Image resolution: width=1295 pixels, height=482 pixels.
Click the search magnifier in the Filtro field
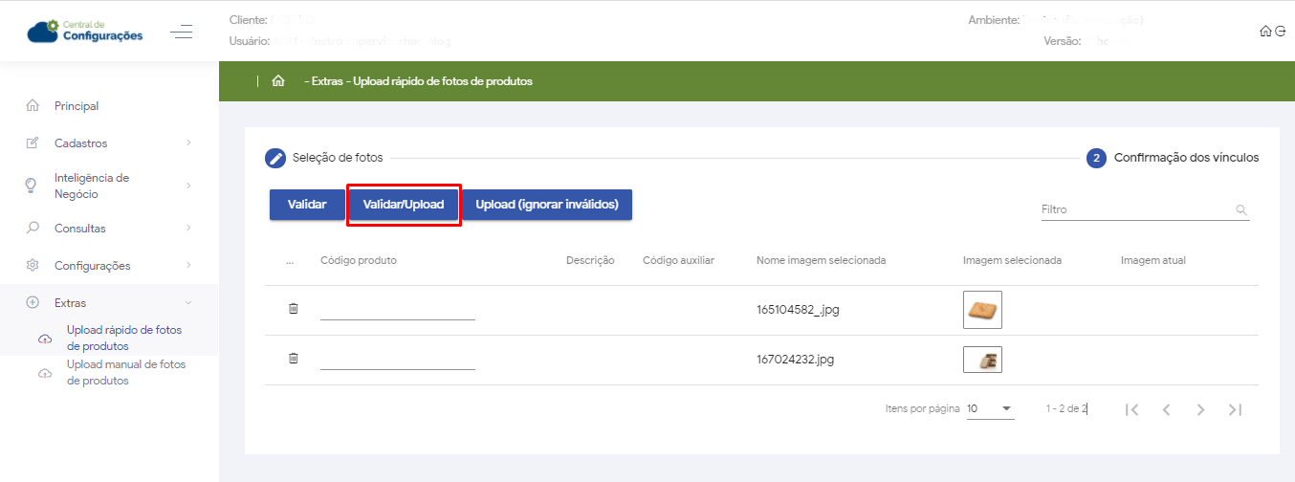[1241, 209]
